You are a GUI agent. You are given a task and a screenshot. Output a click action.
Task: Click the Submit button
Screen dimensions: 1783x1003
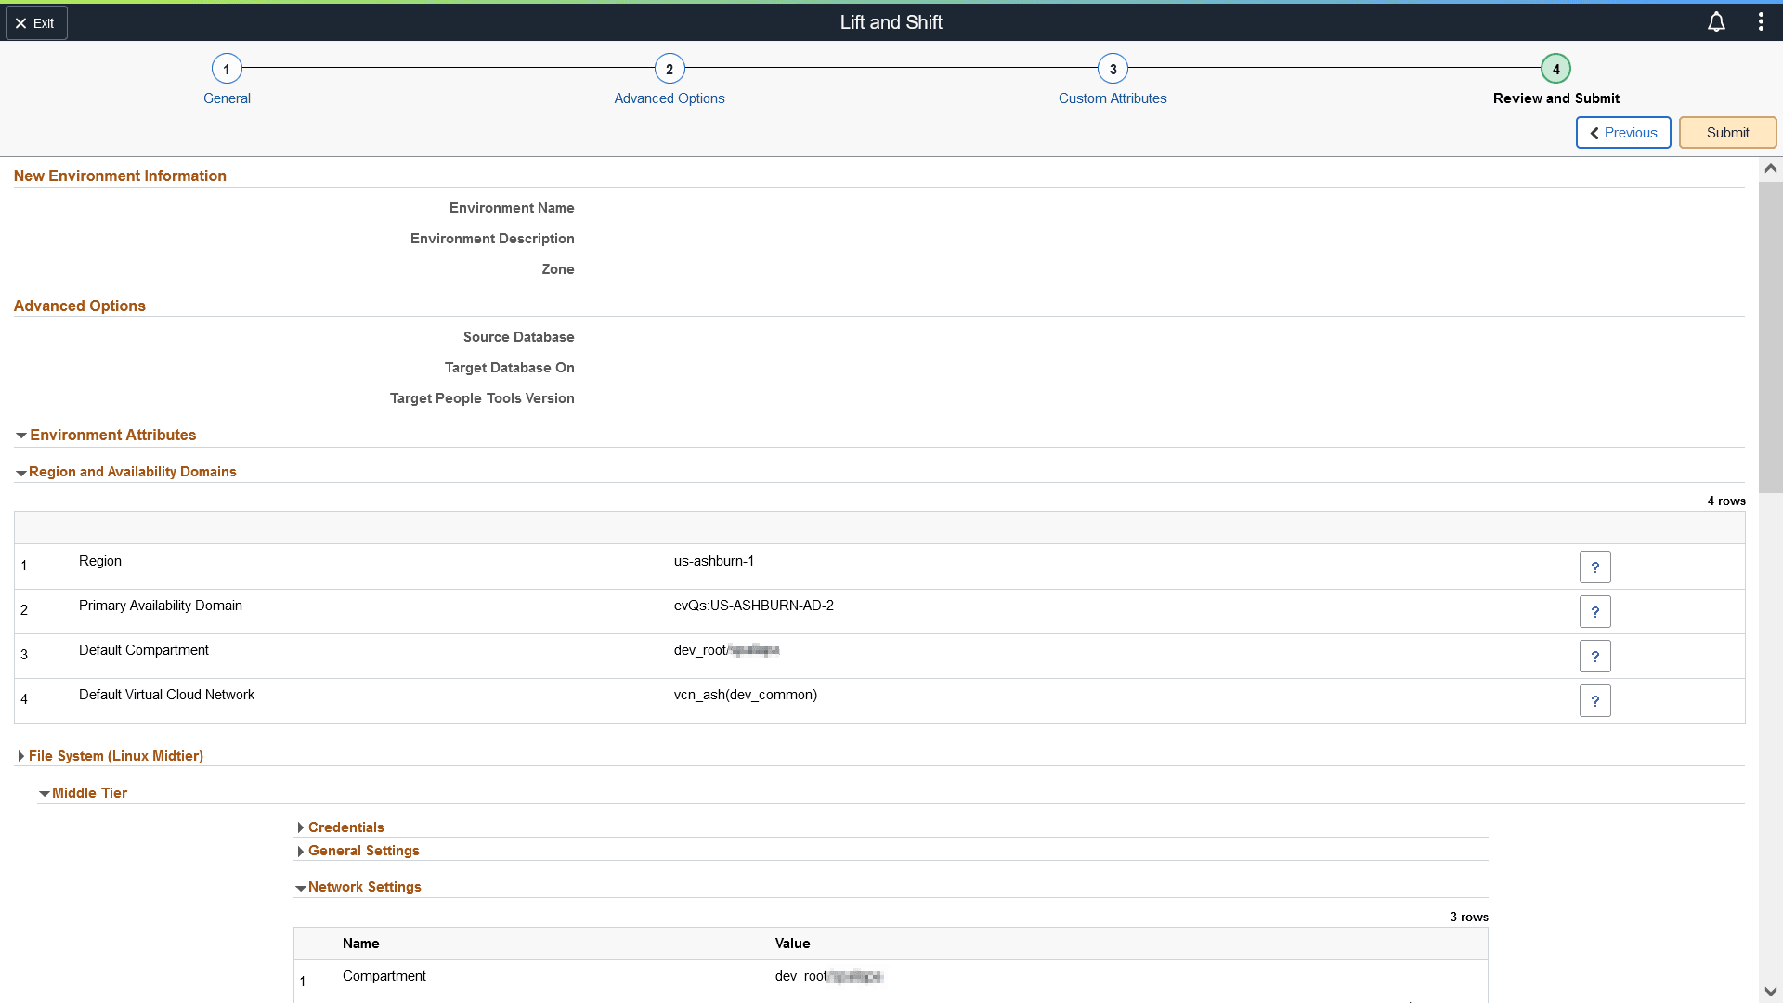point(1727,133)
